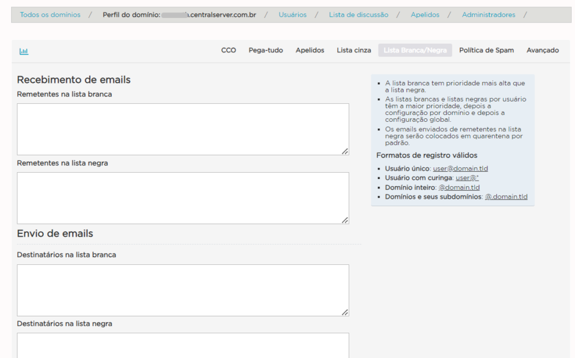The height and width of the screenshot is (358, 575).
Task: Click the @.domain.tld subdomain format example
Action: 506,196
